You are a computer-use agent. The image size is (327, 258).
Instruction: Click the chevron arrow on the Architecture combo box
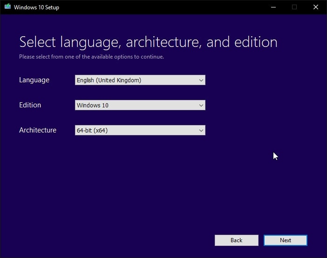201,131
